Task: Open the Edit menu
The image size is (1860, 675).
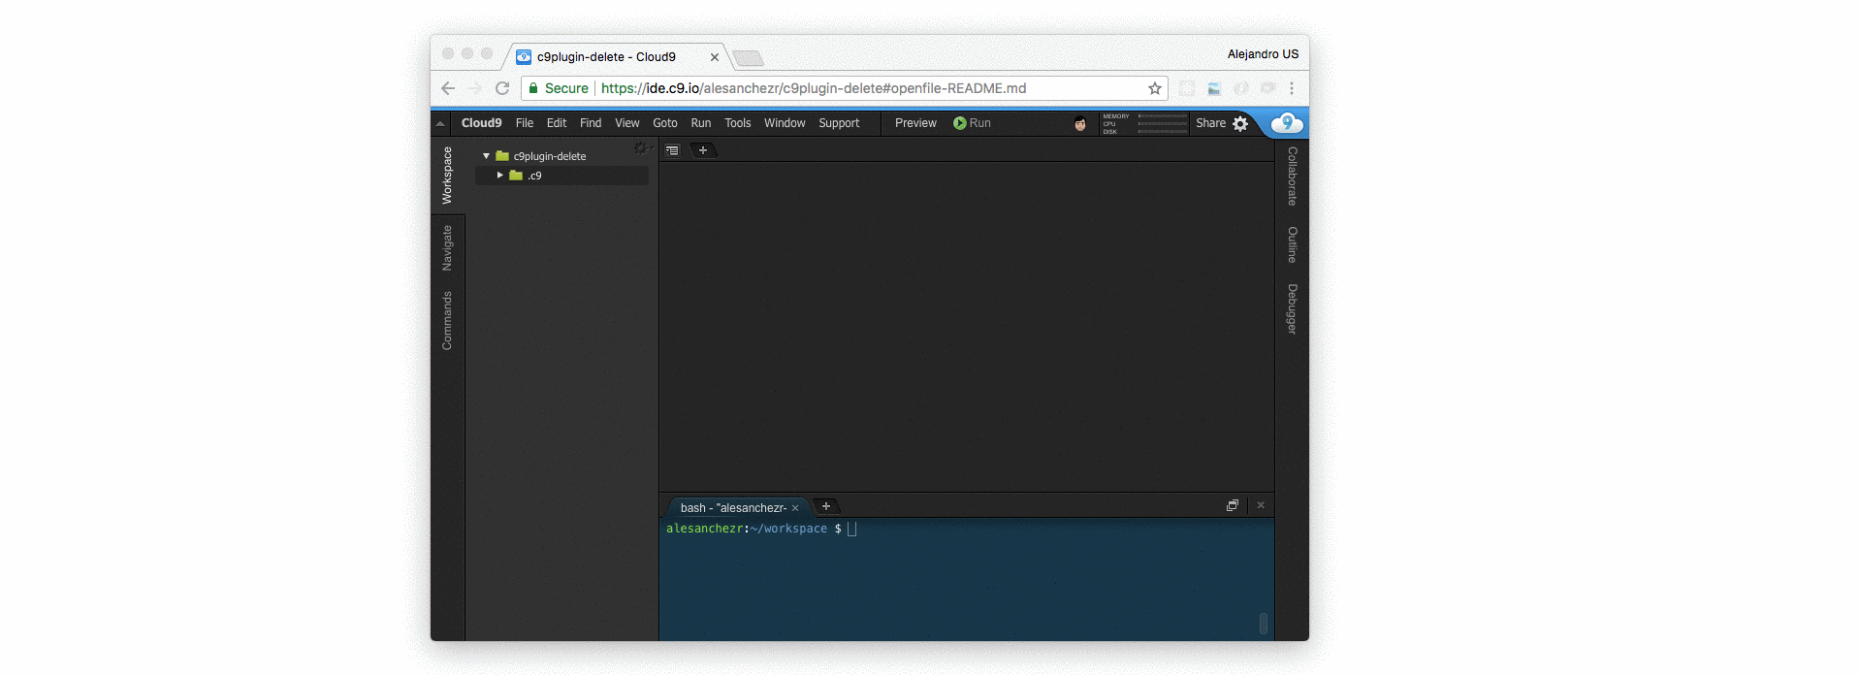Action: 557,123
